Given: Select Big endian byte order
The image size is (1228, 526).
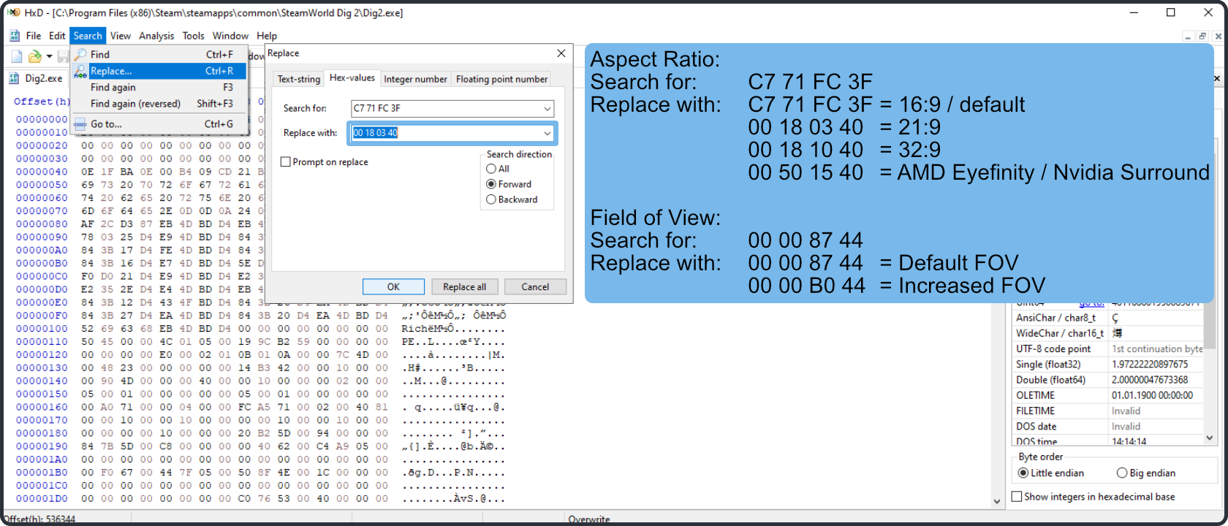Looking at the screenshot, I should tap(1122, 473).
